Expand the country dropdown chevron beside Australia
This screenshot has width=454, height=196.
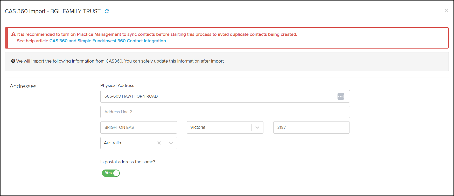(x=171, y=143)
